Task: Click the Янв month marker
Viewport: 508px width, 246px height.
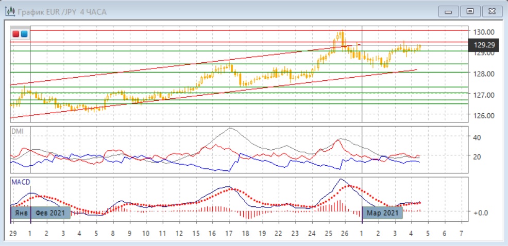Action: (x=20, y=213)
